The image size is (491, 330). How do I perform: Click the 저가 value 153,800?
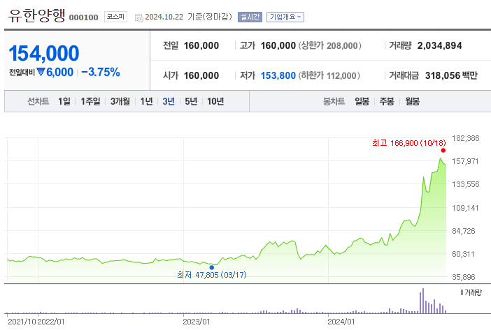coord(278,75)
